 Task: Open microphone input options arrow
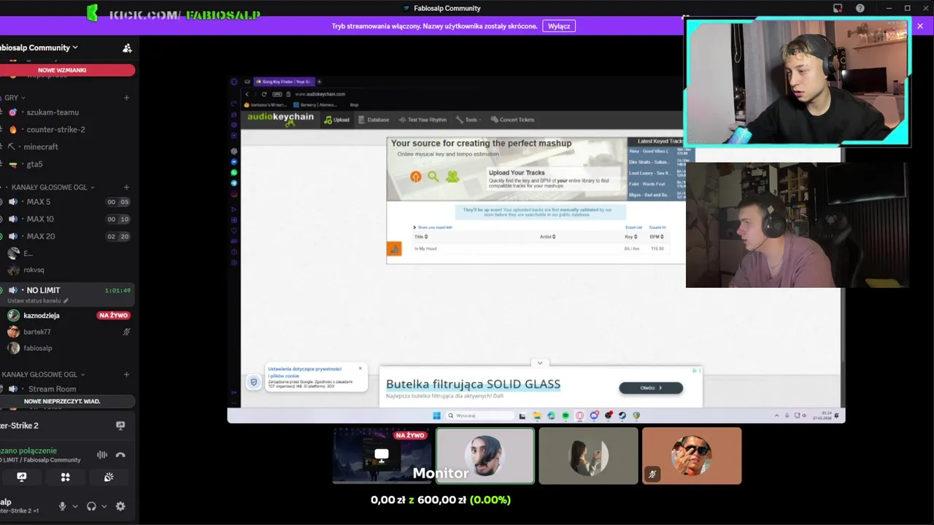[x=74, y=506]
